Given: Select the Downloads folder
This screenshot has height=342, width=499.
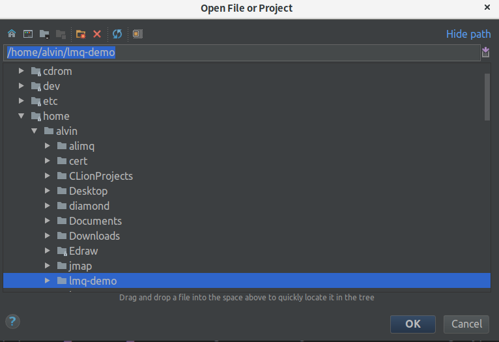Looking at the screenshot, I should tap(94, 236).
